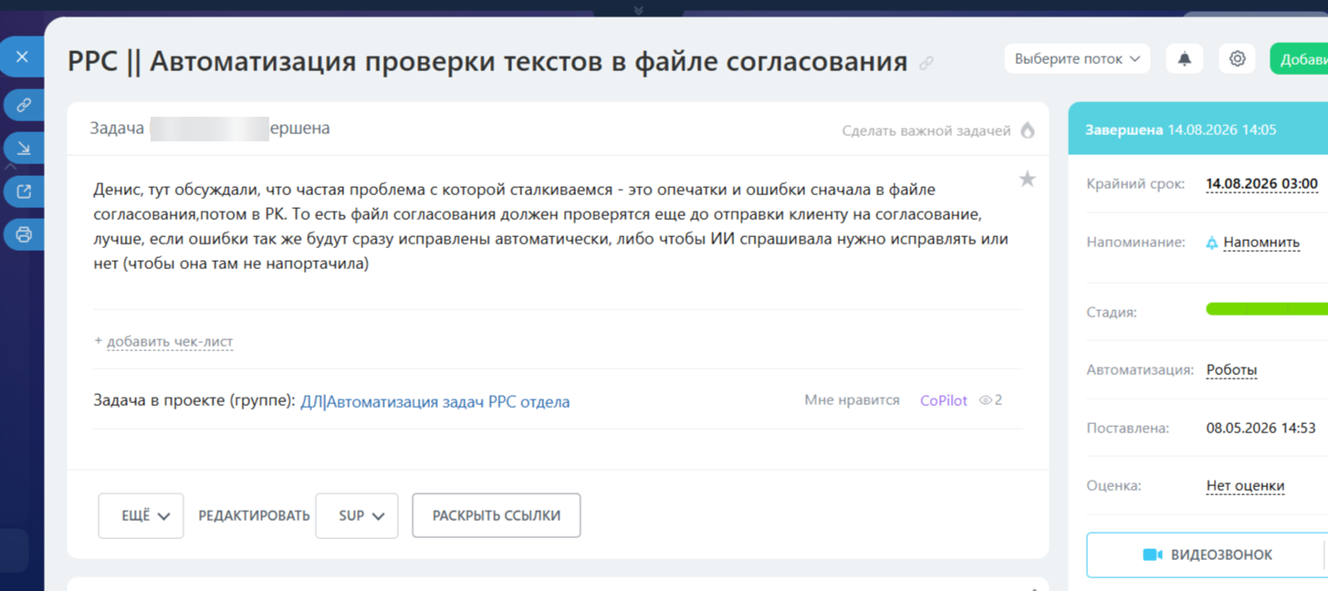Screen dimensions: 1328x591
Task: Click 'Задача в проекте (группе):' label
Action: pyautogui.click(x=194, y=401)
